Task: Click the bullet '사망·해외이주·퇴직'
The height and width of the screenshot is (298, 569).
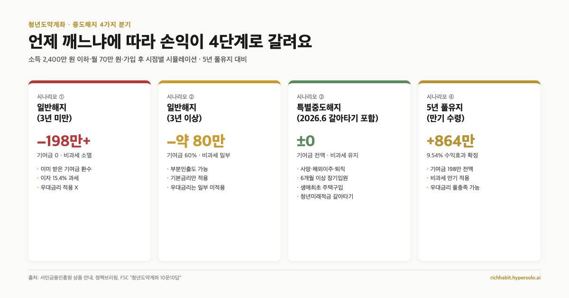Action: (321, 169)
